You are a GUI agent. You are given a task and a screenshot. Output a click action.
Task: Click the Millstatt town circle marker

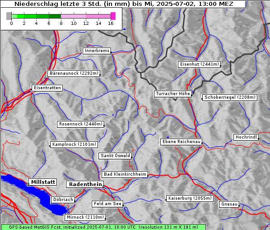[28, 184]
